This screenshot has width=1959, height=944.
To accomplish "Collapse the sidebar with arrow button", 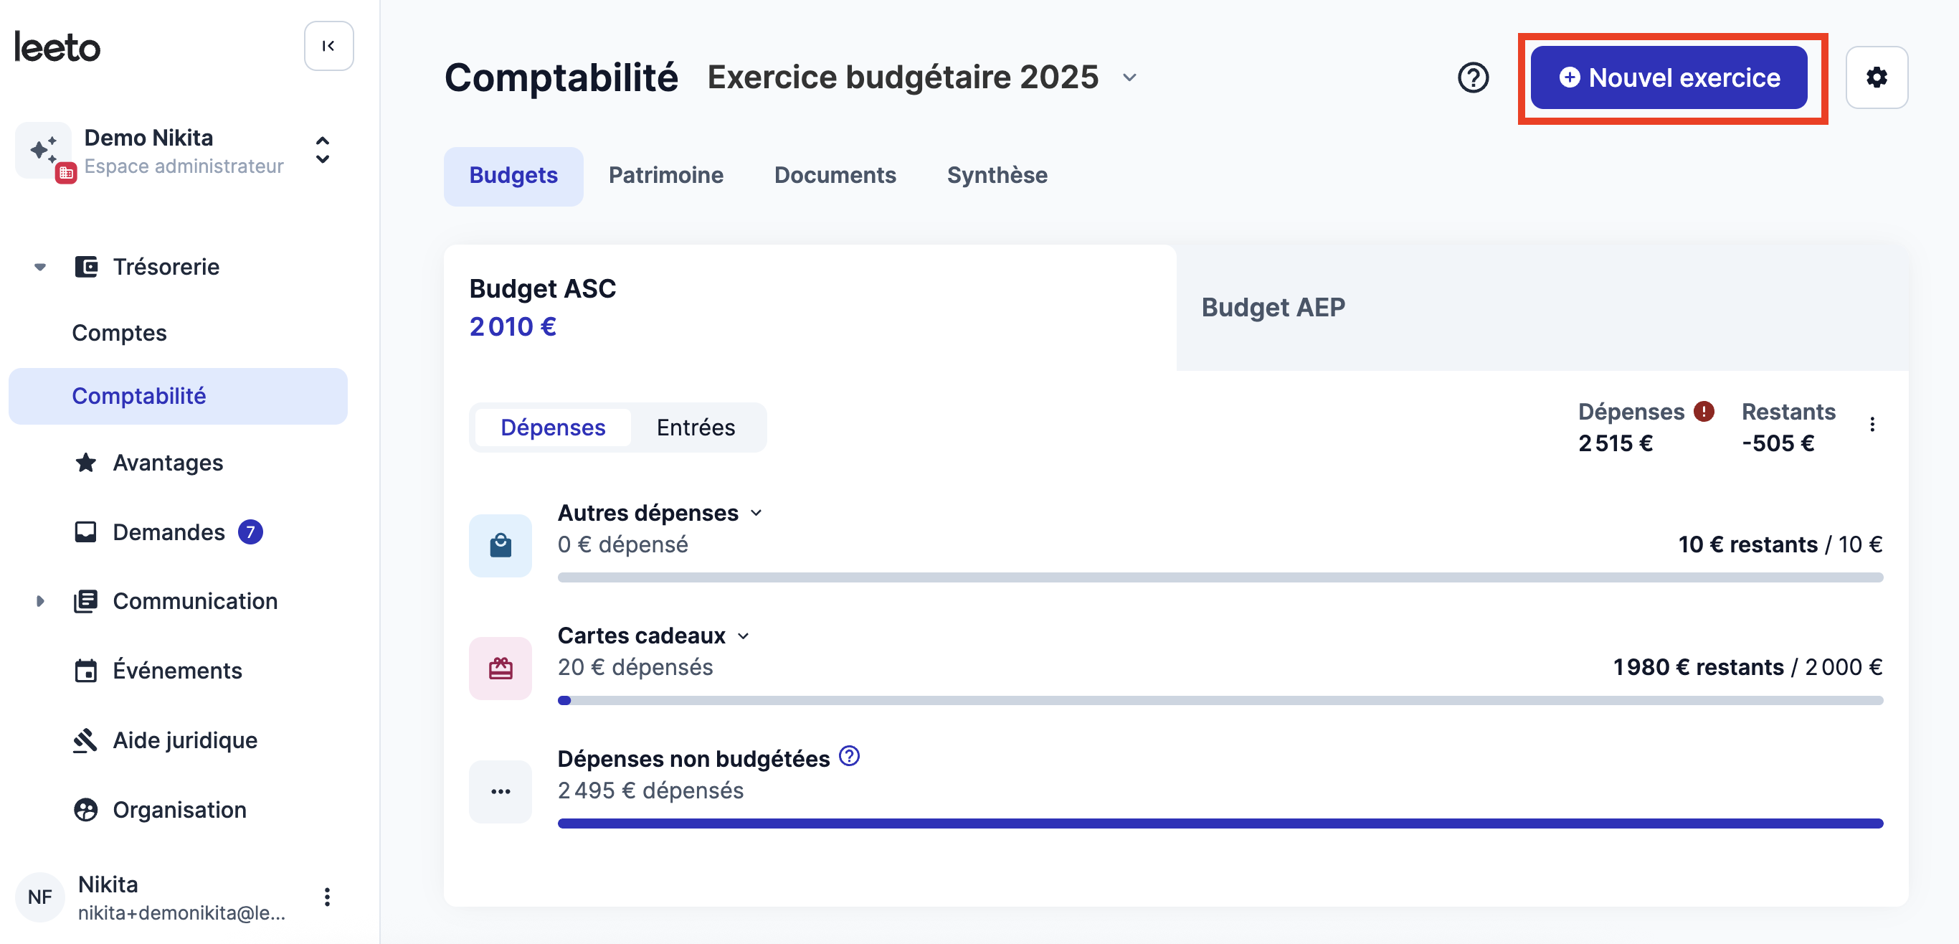I will click(x=328, y=47).
